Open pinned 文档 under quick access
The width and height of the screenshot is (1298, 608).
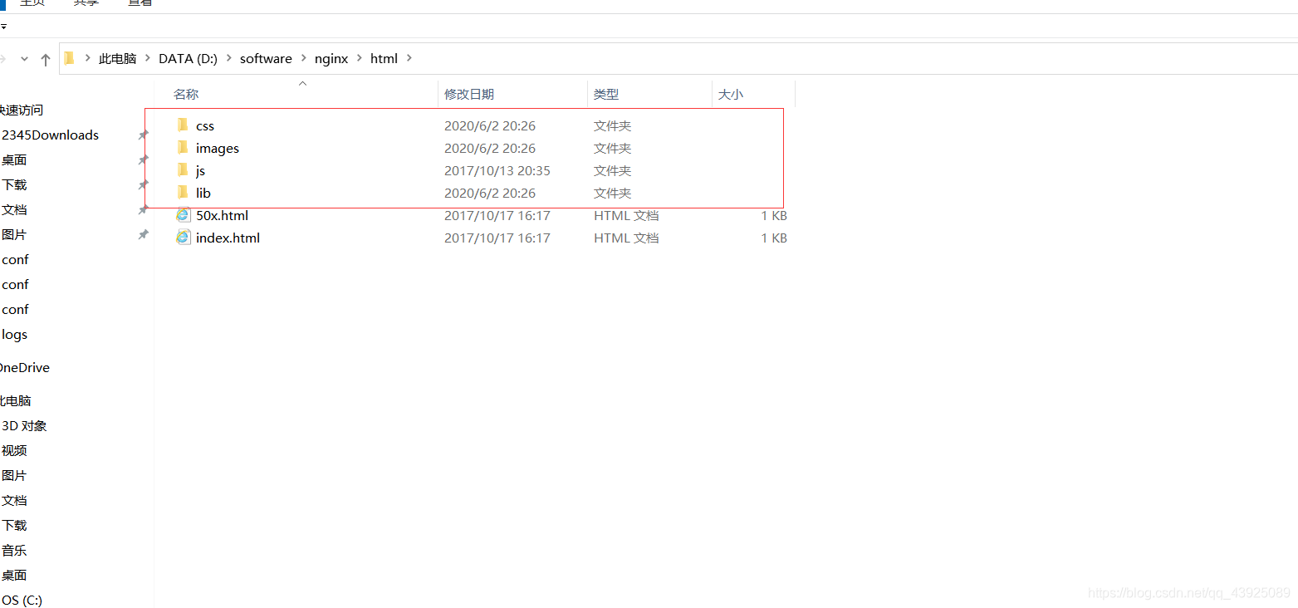coord(14,210)
